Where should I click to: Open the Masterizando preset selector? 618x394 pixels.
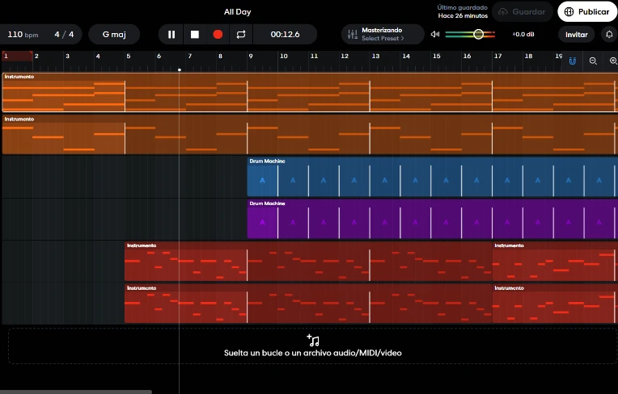tap(383, 34)
